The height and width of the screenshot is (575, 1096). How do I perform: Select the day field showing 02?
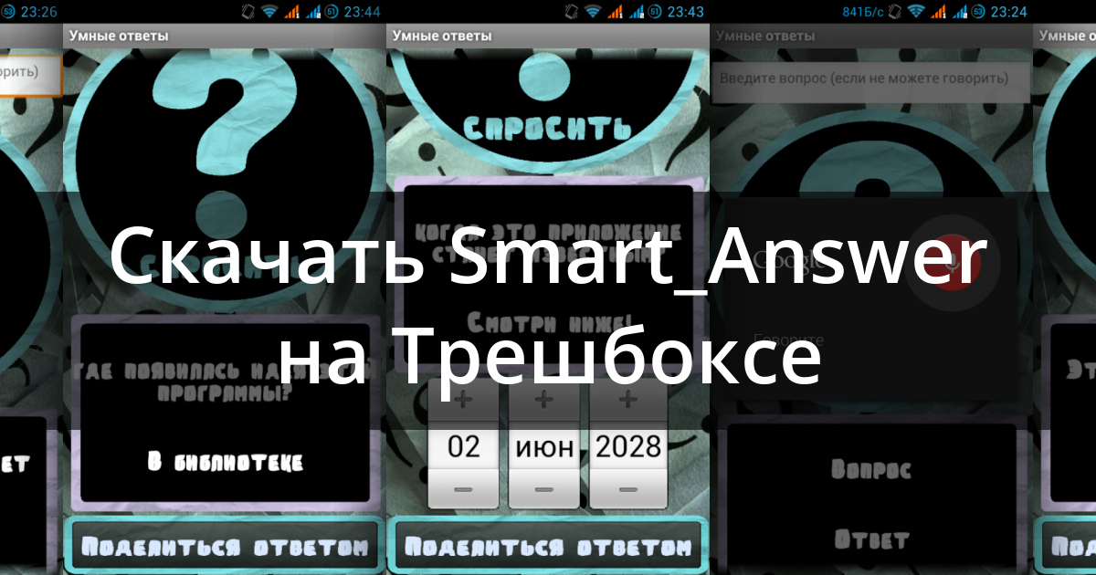click(463, 445)
